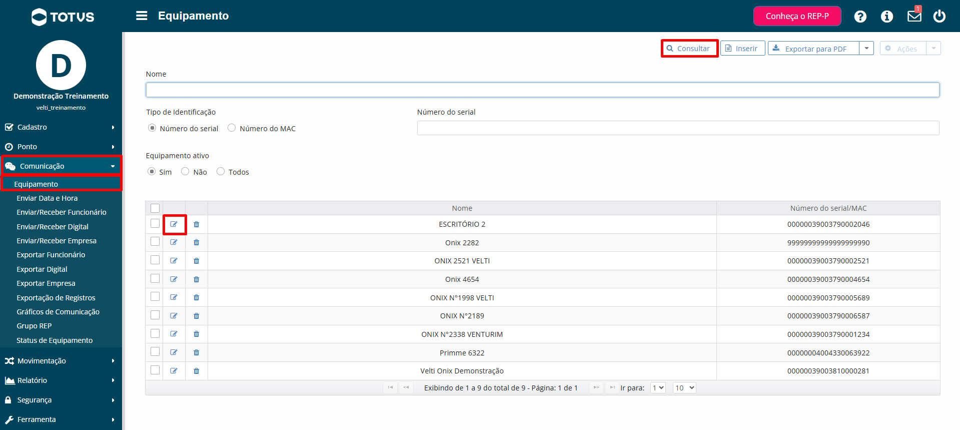Edit the Onix 2282 row
This screenshot has height=430, width=960.
coord(174,242)
